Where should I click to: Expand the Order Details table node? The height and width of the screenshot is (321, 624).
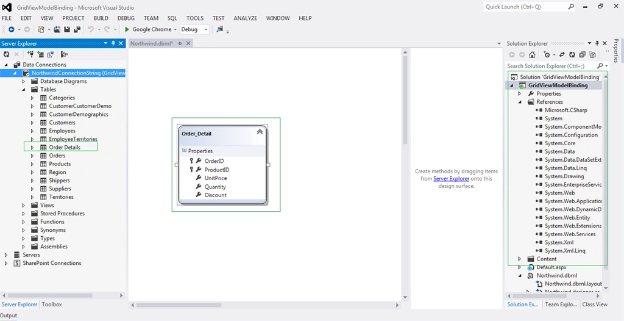[32, 148]
